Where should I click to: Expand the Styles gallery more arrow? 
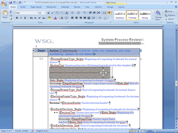point(153,19)
